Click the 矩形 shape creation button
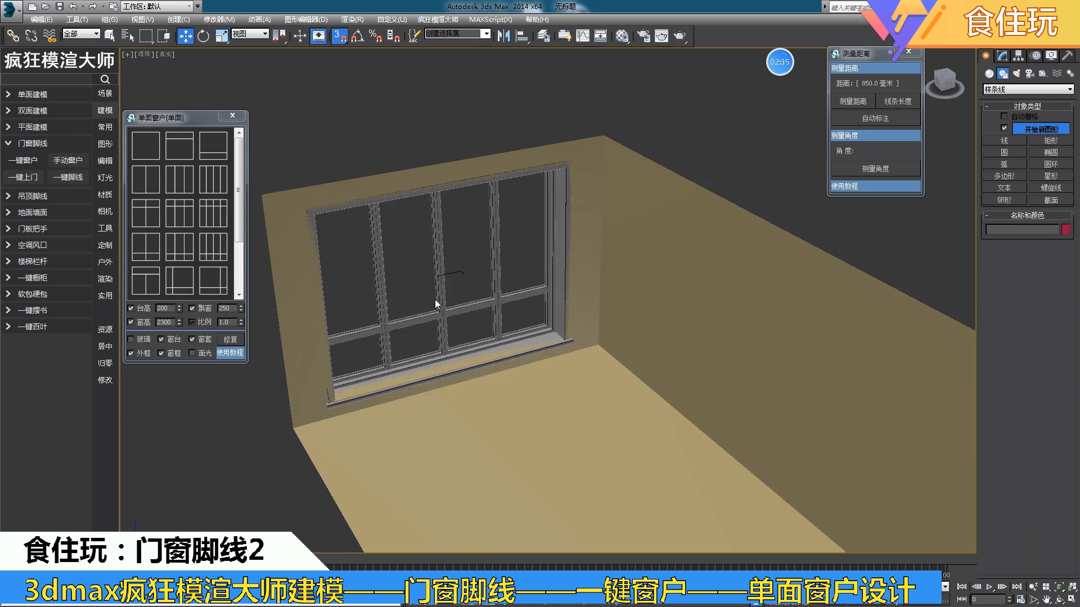The width and height of the screenshot is (1080, 607). [1050, 141]
